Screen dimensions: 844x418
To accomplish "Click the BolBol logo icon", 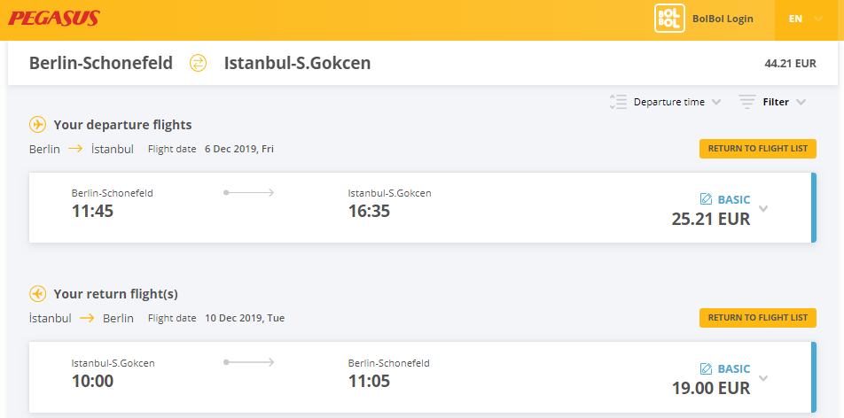I will [x=669, y=19].
